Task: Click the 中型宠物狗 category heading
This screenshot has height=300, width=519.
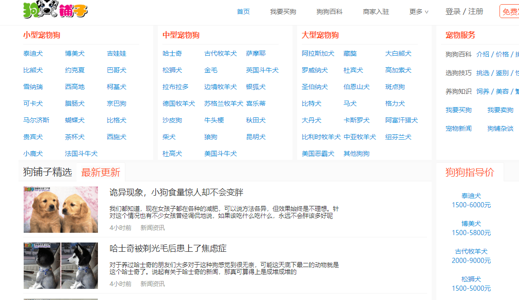Action: [x=181, y=35]
